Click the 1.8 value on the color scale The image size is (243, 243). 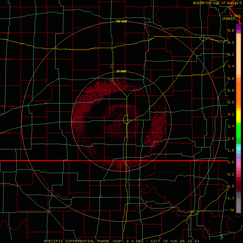(x=231, y=150)
